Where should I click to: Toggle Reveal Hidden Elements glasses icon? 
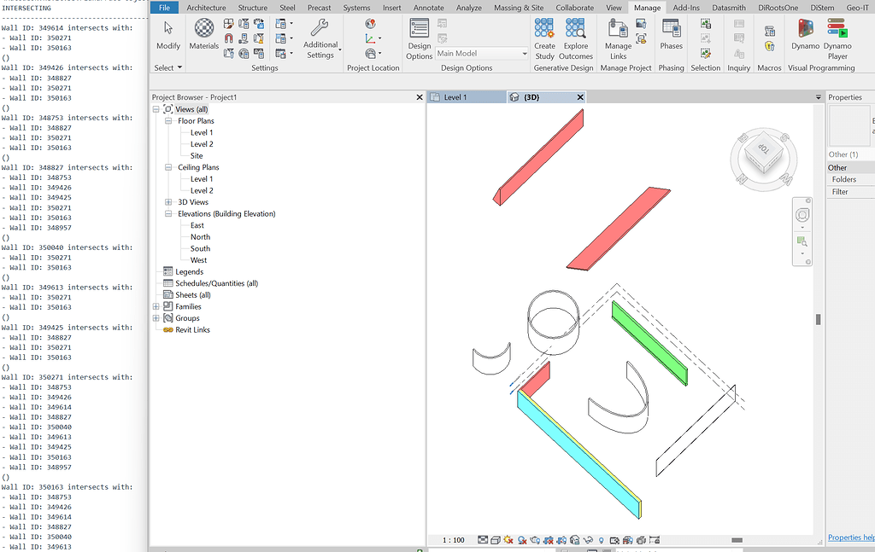pos(586,539)
